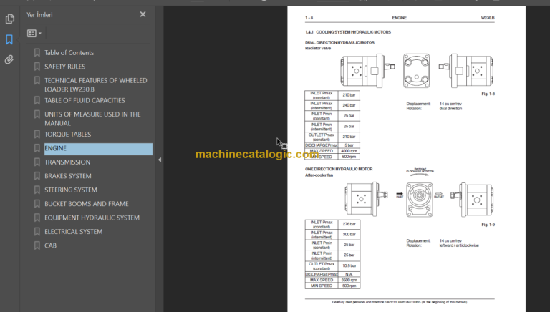Click bookmark icon beside STEERING SYSTEM
Viewport: 550px width, 312px height.
click(x=37, y=190)
